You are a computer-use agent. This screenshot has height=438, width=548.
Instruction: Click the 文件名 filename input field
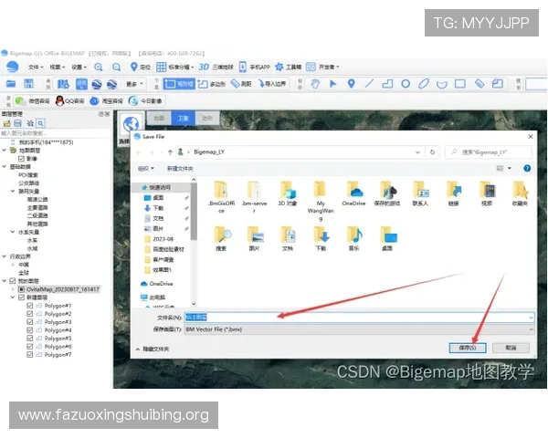pos(356,317)
